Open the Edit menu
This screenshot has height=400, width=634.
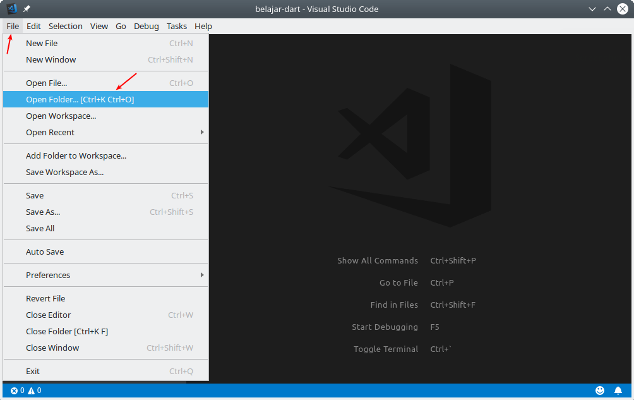pos(33,27)
